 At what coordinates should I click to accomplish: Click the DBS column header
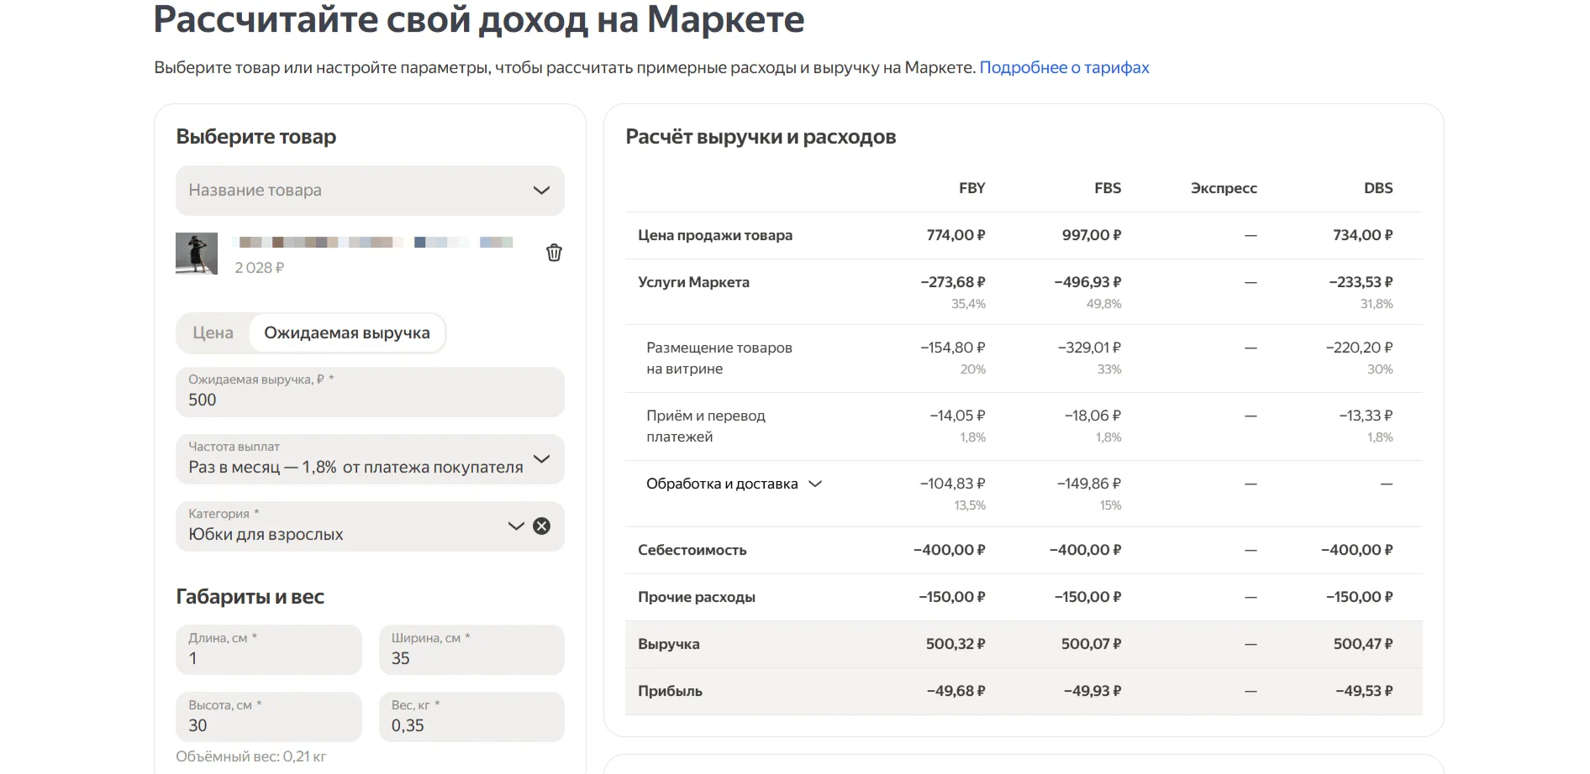1377,188
